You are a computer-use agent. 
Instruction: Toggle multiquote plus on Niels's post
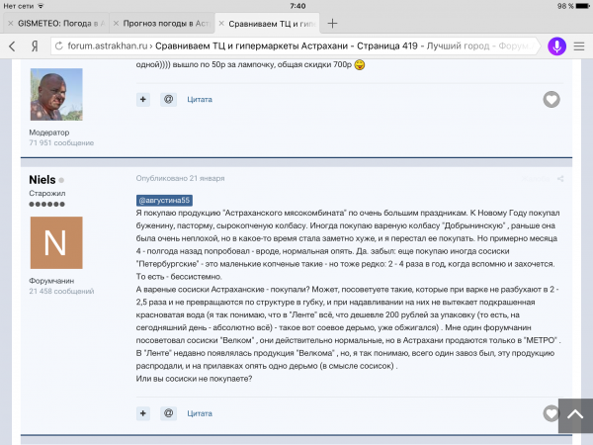(x=143, y=413)
